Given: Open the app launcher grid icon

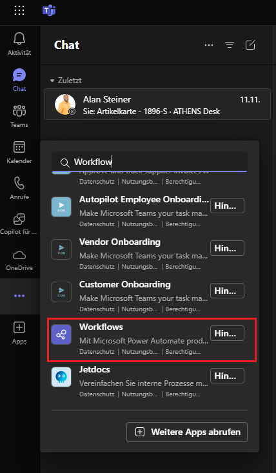Looking at the screenshot, I should 19,10.
